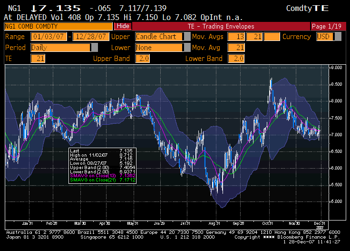Edit the first moving average value 13
This screenshot has width=350, height=251.
236,37
